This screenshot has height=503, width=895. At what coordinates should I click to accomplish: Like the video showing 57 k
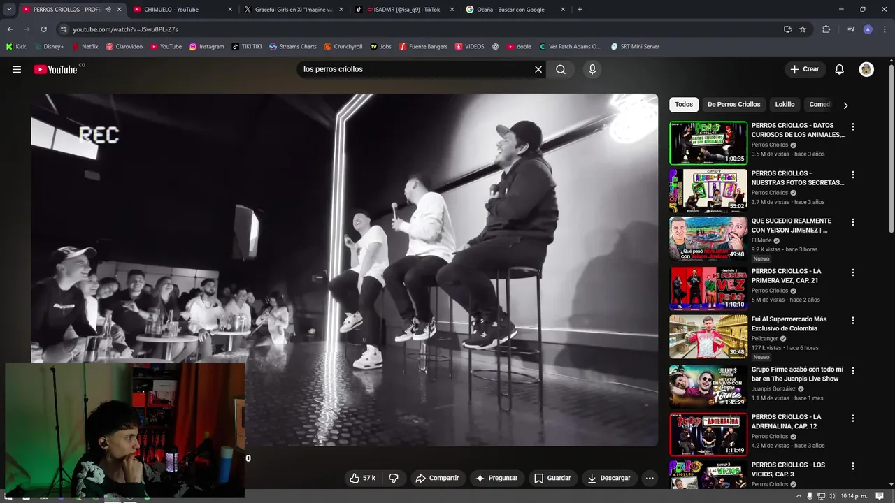(362, 478)
